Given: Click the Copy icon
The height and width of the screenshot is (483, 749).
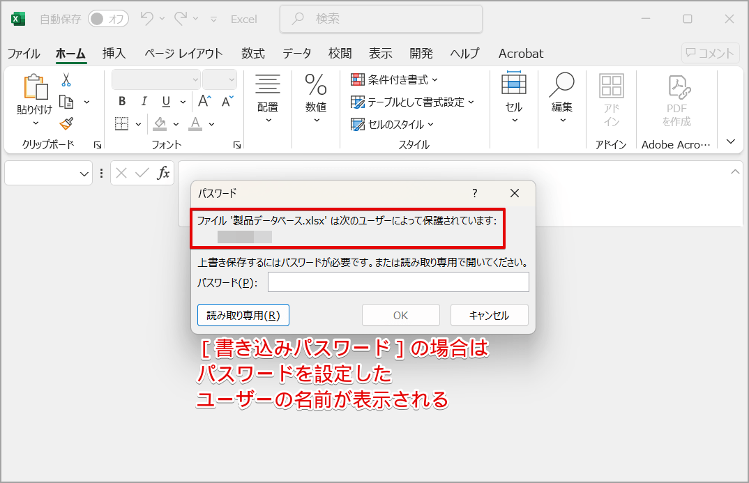Looking at the screenshot, I should 66,102.
